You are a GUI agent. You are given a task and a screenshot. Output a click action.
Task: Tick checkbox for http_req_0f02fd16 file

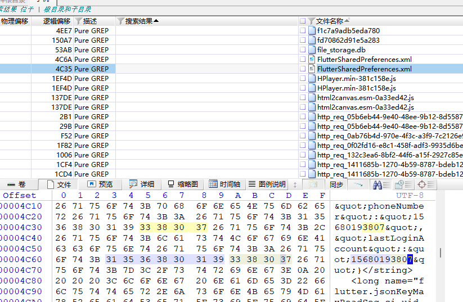303,145
